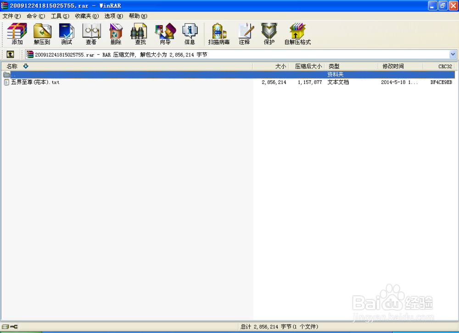Sort by CRC32 column header

(x=439, y=66)
